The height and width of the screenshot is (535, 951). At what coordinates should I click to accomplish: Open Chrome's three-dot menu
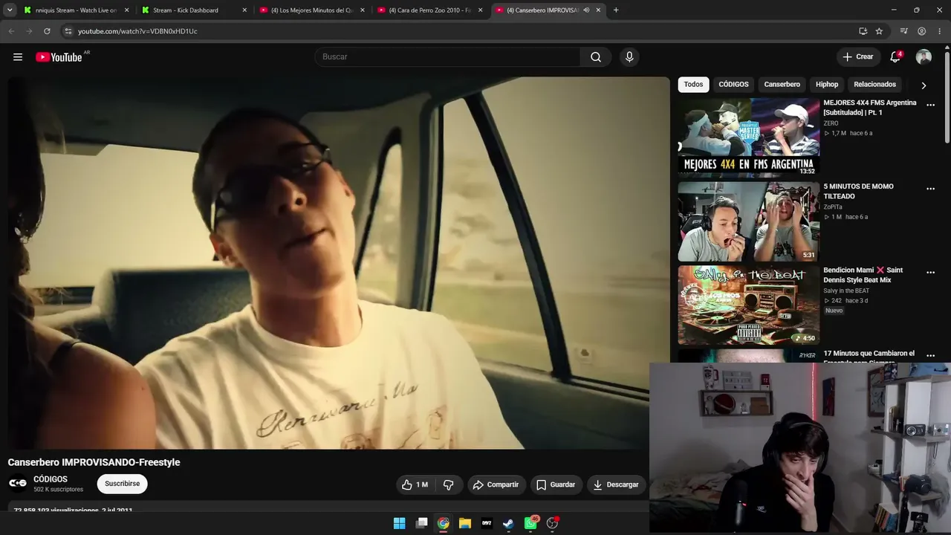(x=940, y=31)
